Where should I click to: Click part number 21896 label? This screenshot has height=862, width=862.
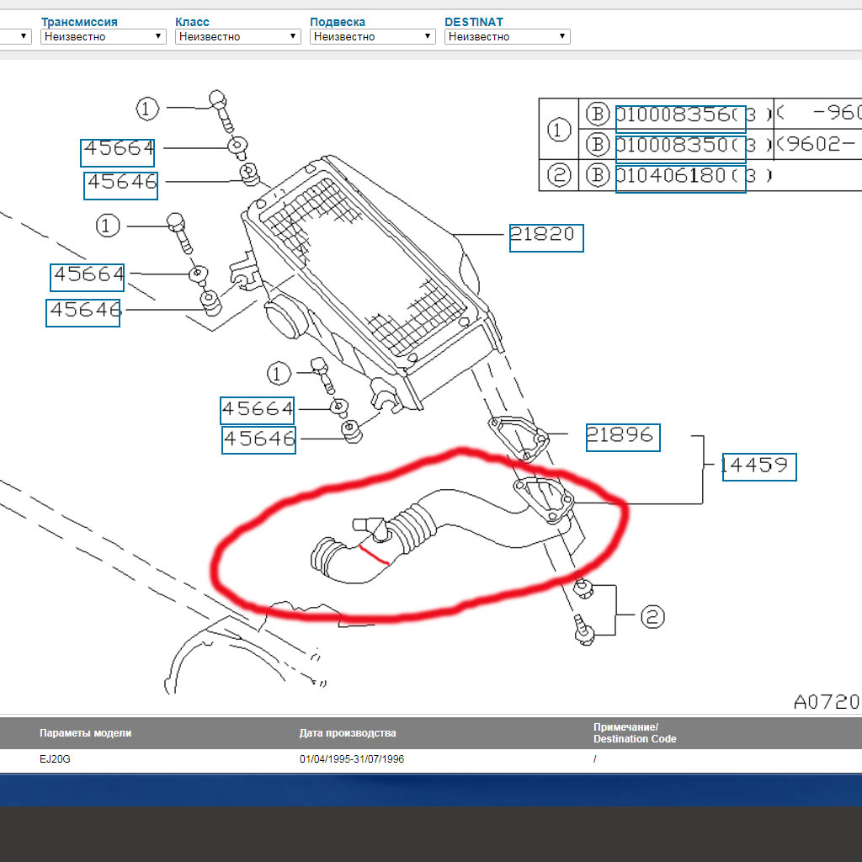[622, 437]
